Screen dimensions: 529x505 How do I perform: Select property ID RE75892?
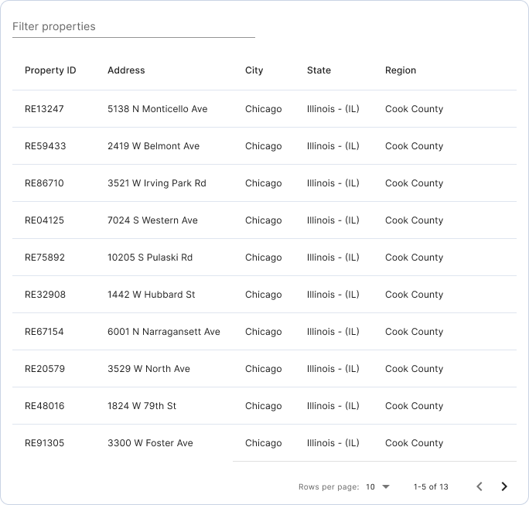tap(45, 258)
